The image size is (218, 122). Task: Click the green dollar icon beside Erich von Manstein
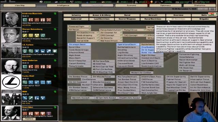coord(55,14)
